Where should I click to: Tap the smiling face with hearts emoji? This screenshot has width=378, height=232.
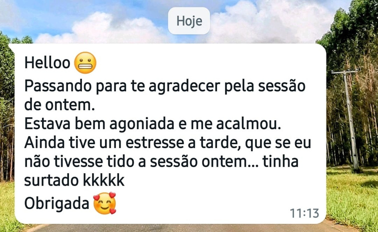pyautogui.click(x=104, y=203)
